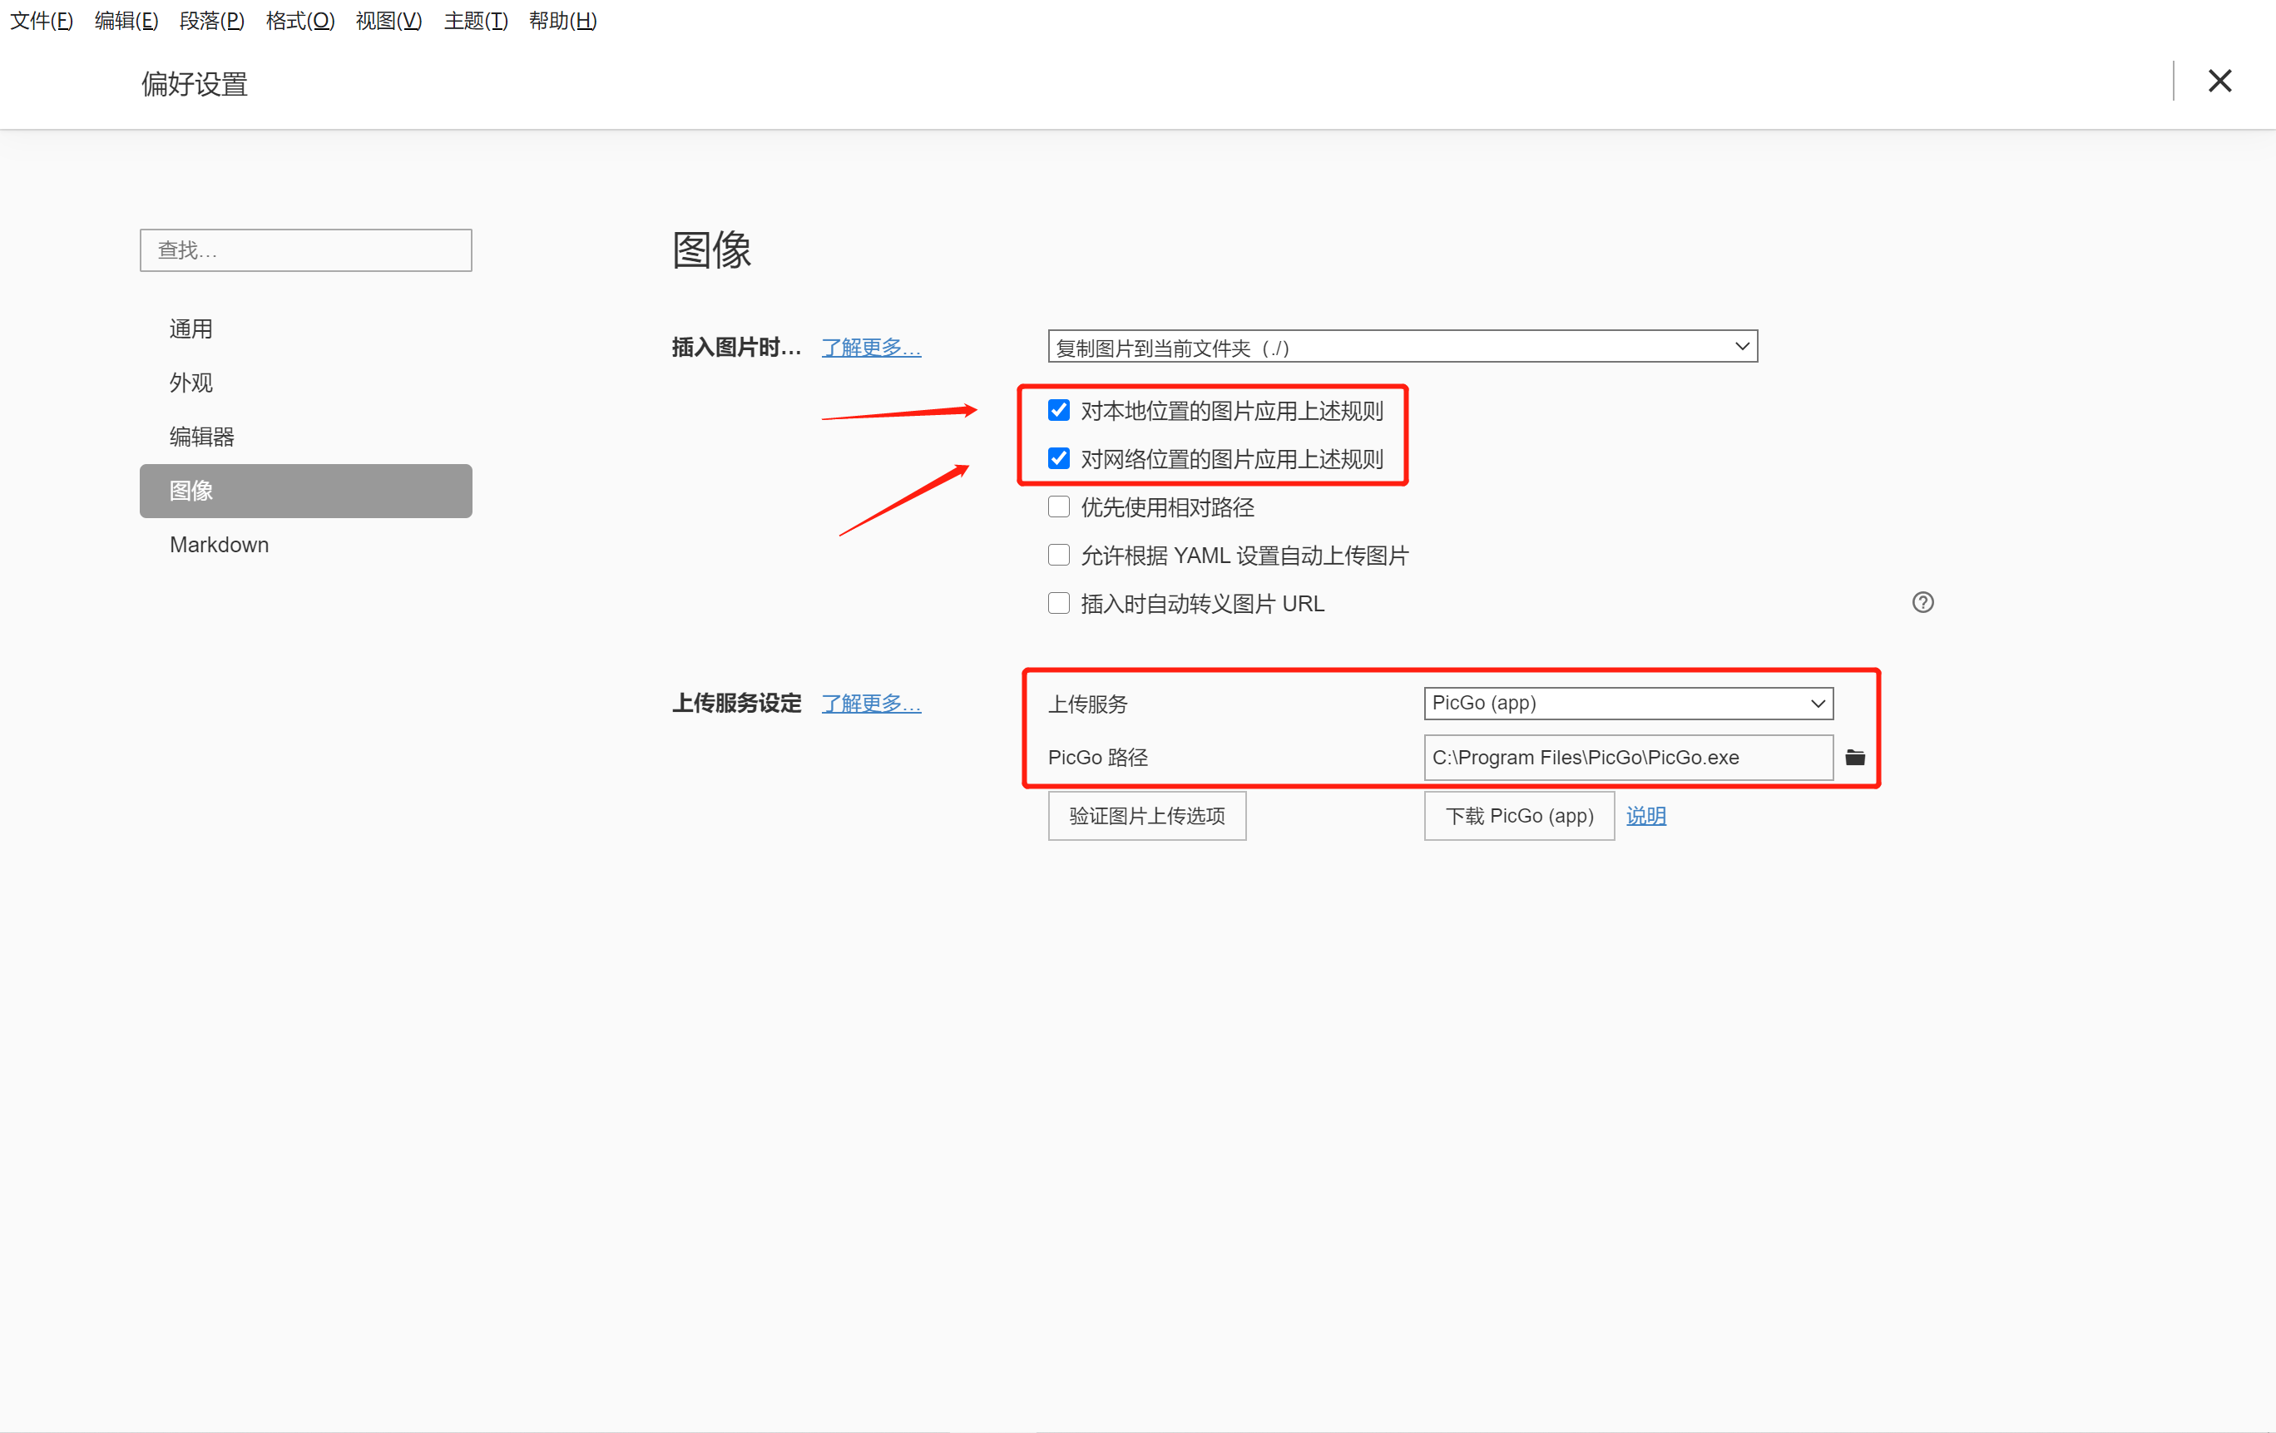Click the 查找 search input field
Image resolution: width=2276 pixels, height=1433 pixels.
305,250
